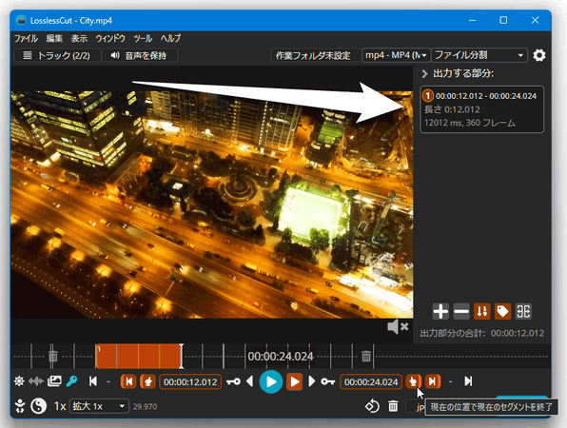This screenshot has width=567, height=428.
Task: Toggle the 音声を保持 audio option
Action: 140,55
